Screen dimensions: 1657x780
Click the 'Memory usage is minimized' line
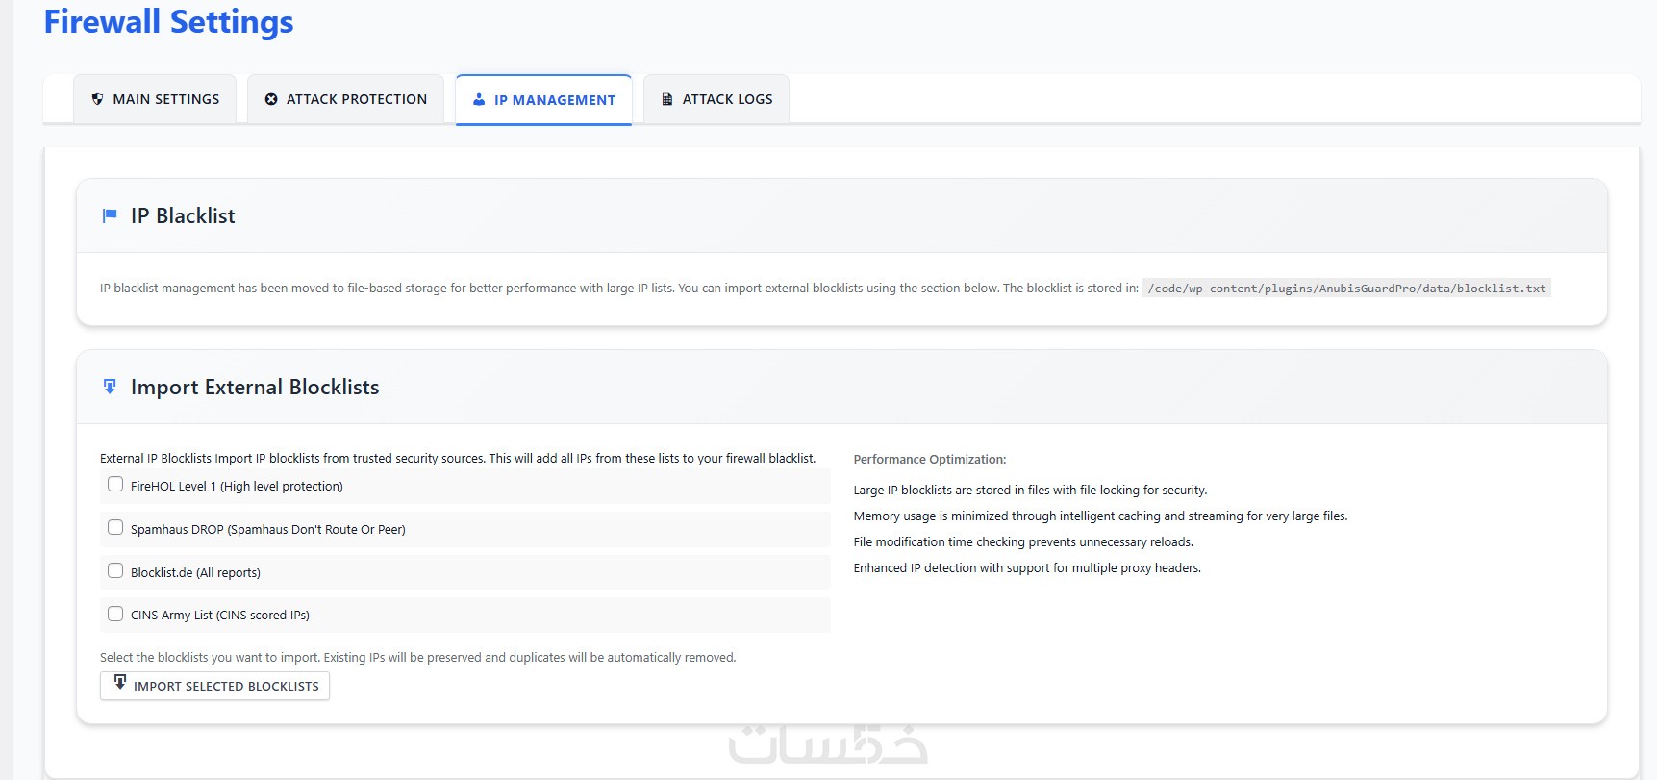[x=1100, y=516]
